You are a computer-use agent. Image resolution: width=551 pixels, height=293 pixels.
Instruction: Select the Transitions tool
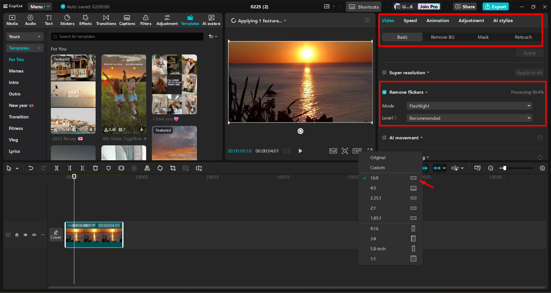[x=106, y=20]
